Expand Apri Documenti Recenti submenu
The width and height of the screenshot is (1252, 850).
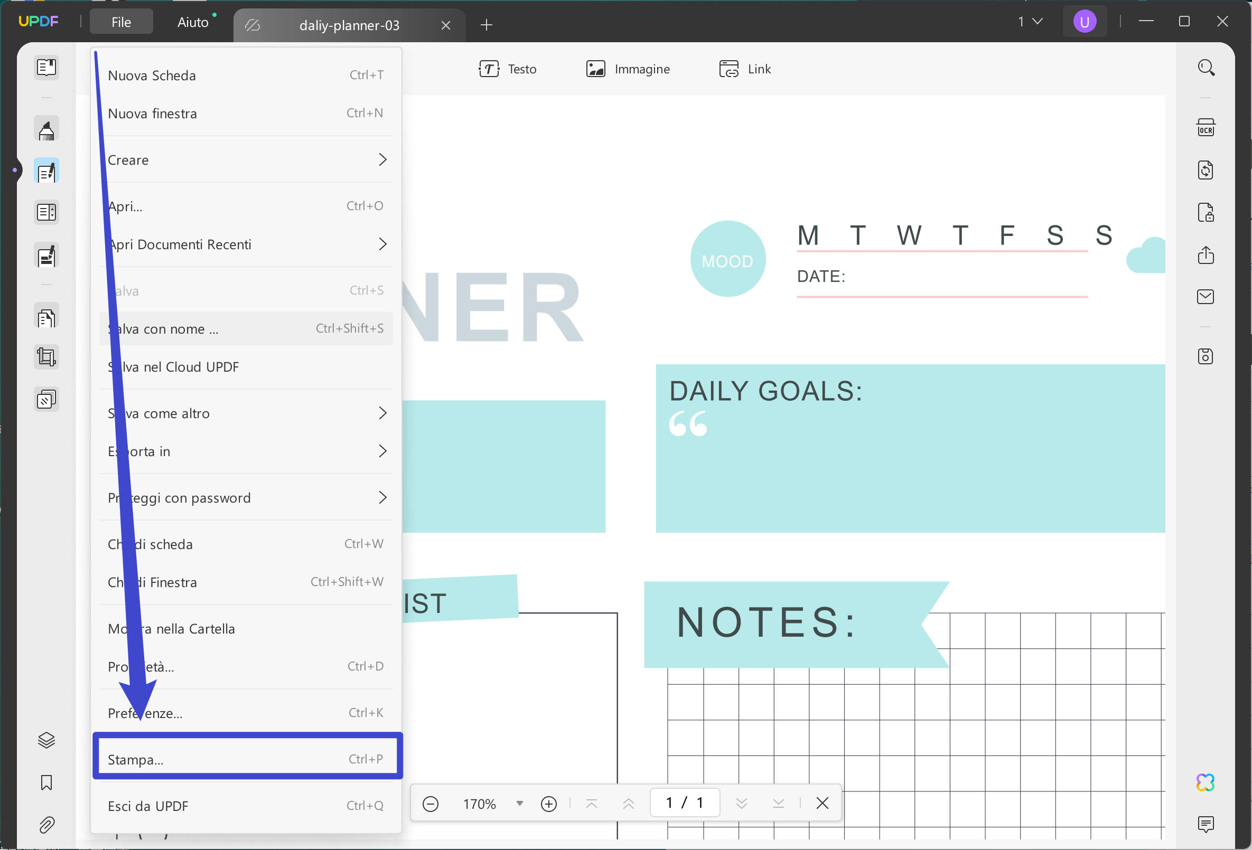(246, 244)
